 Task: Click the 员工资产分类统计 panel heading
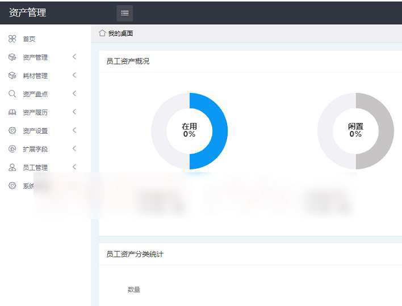(x=135, y=254)
